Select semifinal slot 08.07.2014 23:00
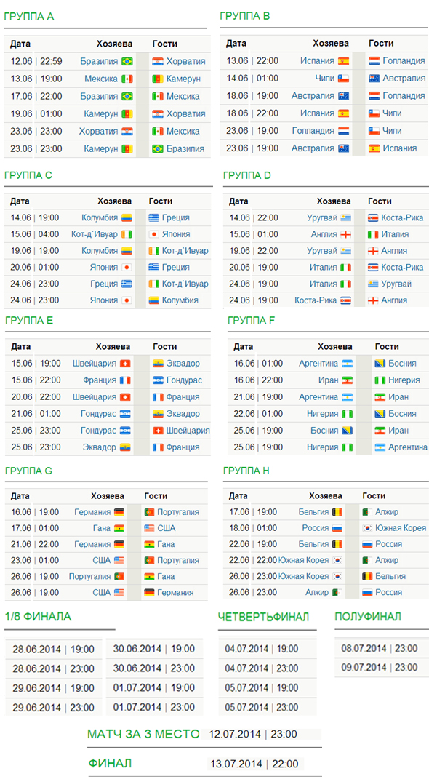The width and height of the screenshot is (429, 779). [x=380, y=648]
